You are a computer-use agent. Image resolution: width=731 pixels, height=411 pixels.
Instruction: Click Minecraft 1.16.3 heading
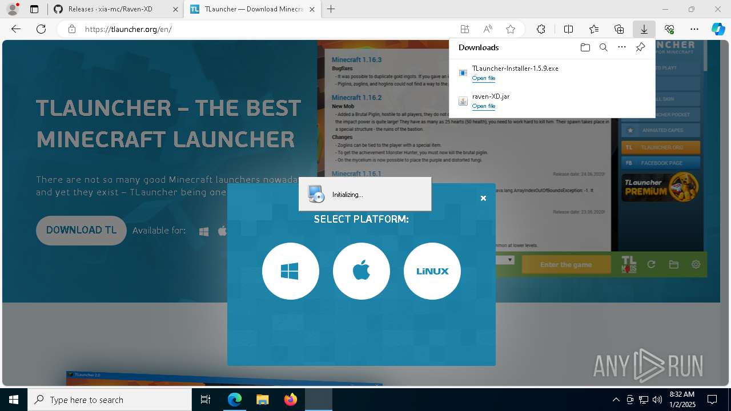[356, 59]
